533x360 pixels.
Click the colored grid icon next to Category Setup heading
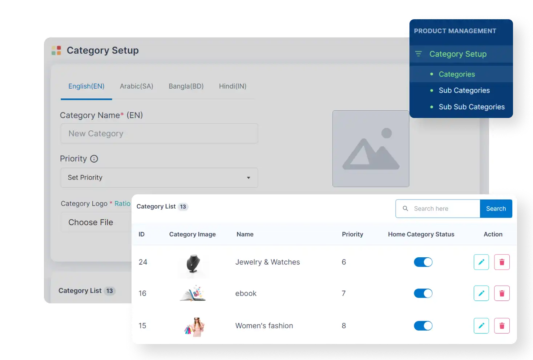point(56,50)
